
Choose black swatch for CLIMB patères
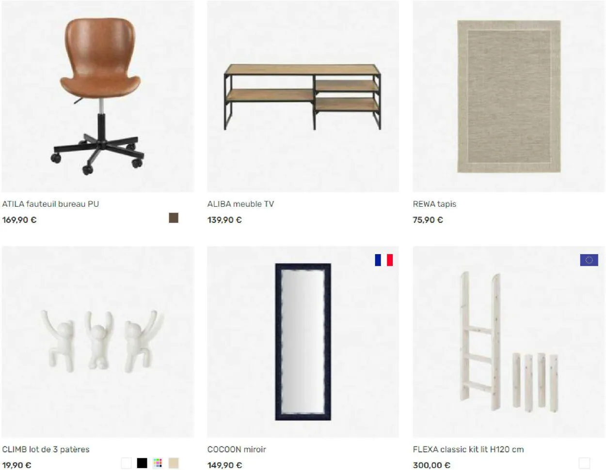click(142, 463)
